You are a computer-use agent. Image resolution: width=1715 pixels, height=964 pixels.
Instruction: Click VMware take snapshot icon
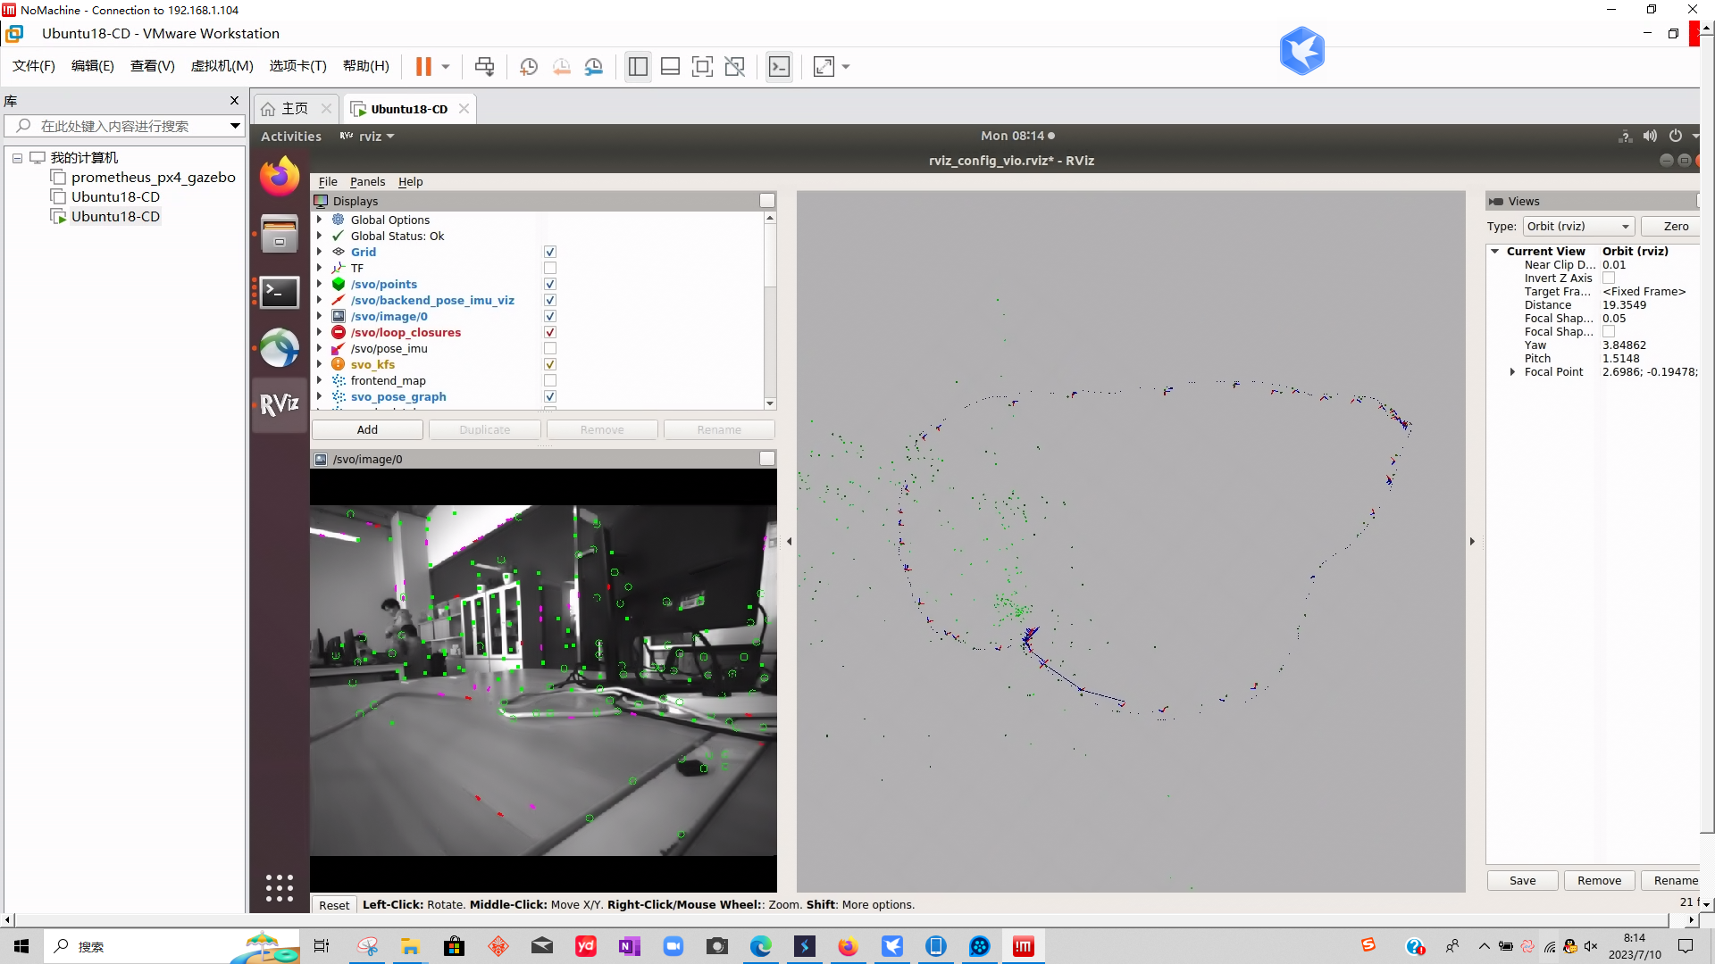529,67
